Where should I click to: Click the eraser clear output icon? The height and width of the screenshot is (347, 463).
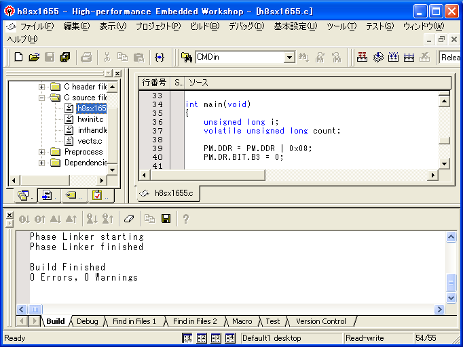pos(129,219)
